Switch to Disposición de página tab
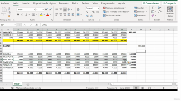The image size is (181, 101). click(44, 3)
